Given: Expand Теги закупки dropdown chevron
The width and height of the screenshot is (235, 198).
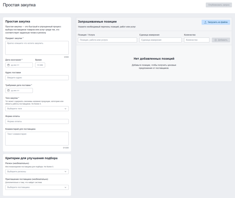Looking at the screenshot, I should pos(66,109).
